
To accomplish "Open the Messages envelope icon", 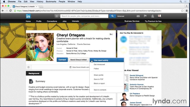I will [x=138, y=16].
